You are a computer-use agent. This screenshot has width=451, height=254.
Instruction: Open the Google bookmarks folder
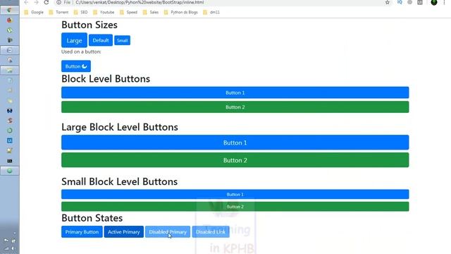(34, 12)
